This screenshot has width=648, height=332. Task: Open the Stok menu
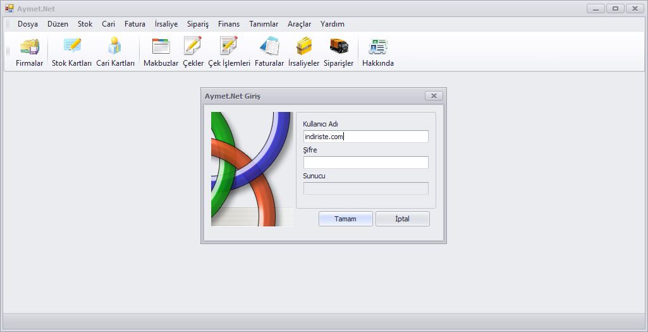[x=85, y=24]
